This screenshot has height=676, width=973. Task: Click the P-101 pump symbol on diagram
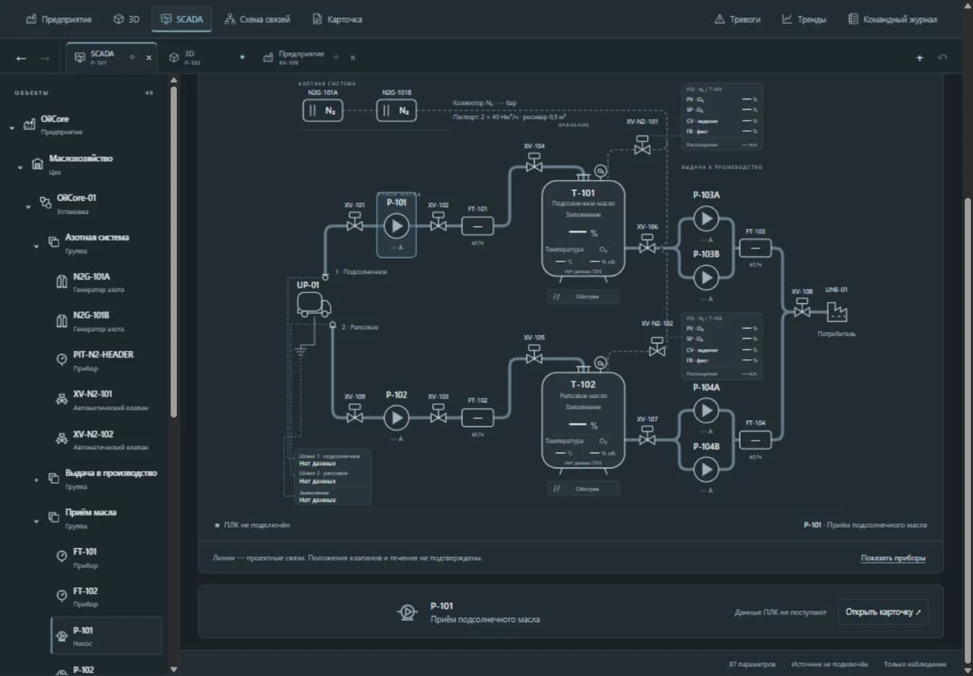(x=396, y=226)
